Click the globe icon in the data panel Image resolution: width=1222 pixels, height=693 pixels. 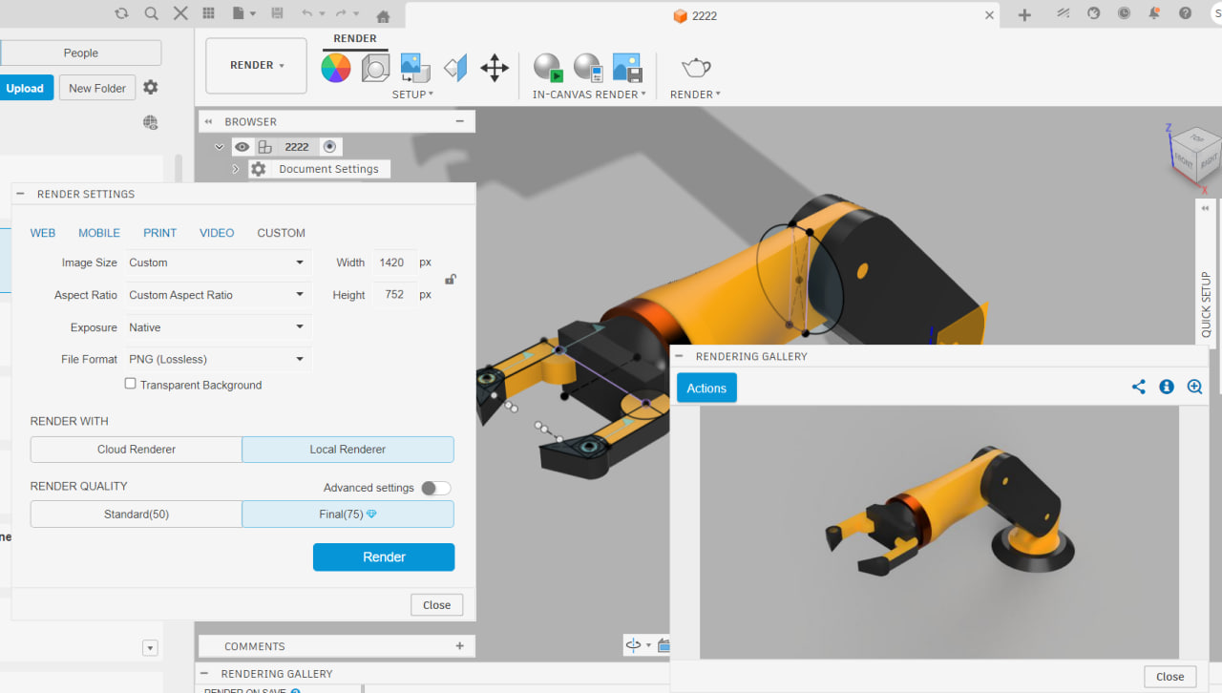click(x=150, y=122)
